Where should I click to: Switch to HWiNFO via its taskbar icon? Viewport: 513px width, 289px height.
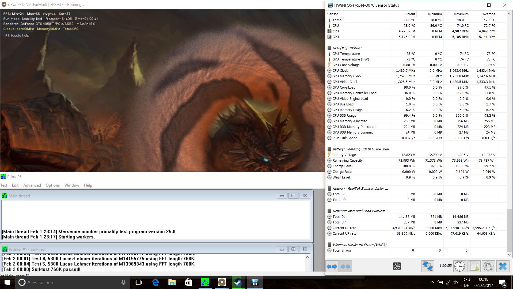tap(255, 282)
